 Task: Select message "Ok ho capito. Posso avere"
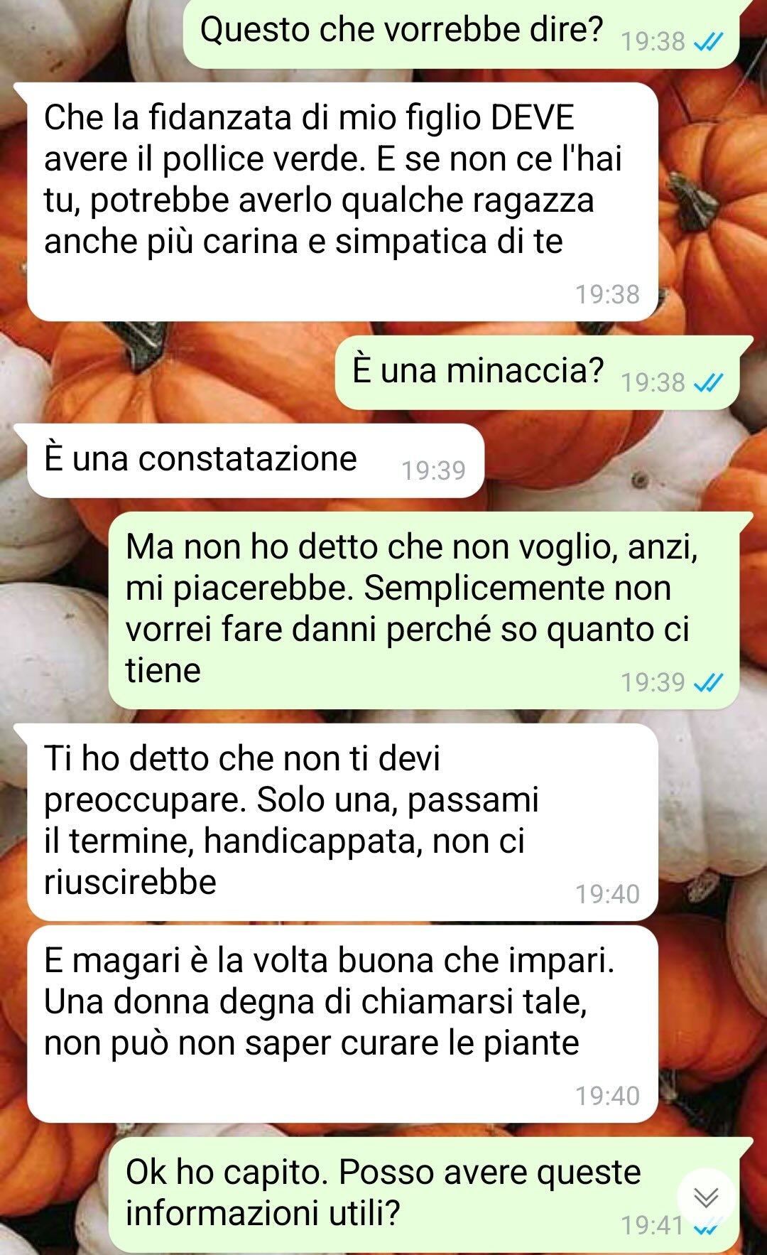click(424, 1196)
